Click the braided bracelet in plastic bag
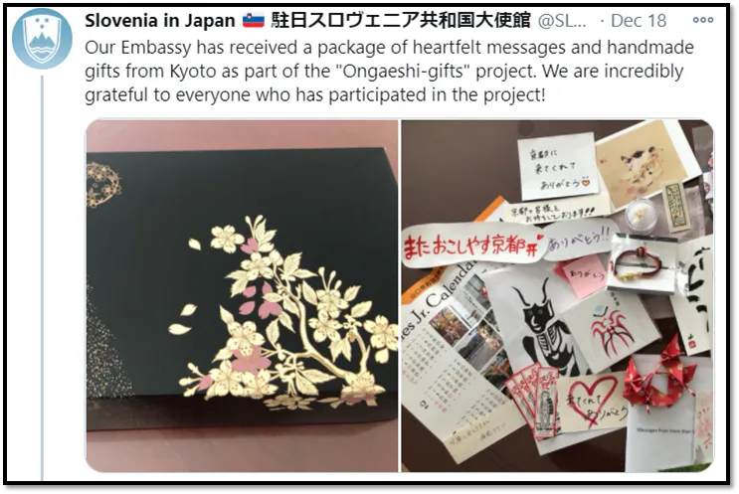Image resolution: width=739 pixels, height=494 pixels. [x=643, y=261]
